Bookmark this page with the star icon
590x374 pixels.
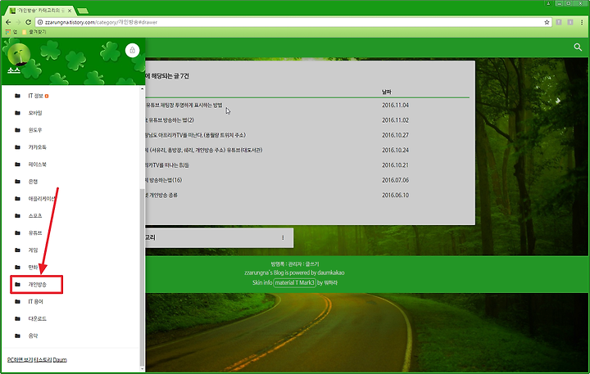tap(547, 22)
